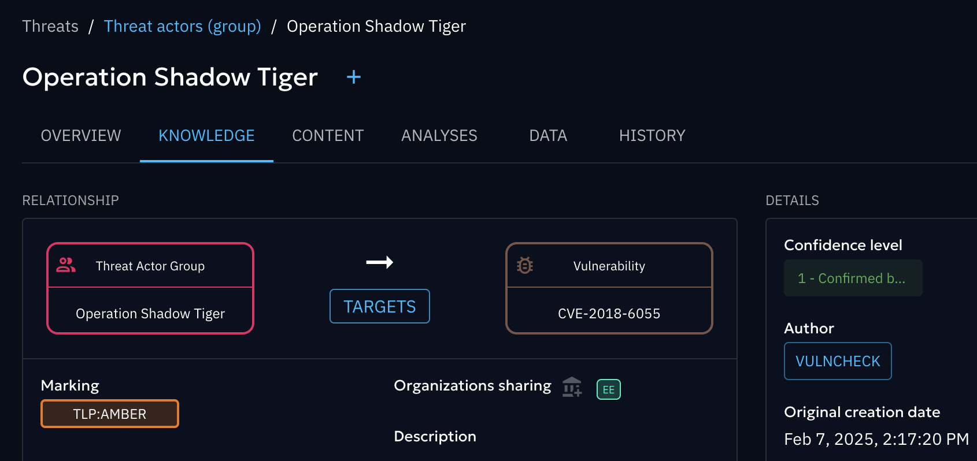Click the plus icon next to Operation Shadow Tiger
Image resolution: width=977 pixels, height=461 pixels.
click(353, 77)
